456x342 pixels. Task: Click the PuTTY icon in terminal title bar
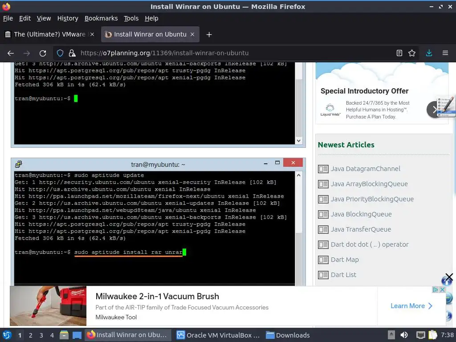pos(19,164)
